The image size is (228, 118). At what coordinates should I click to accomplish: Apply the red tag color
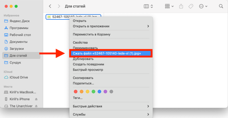click(75, 92)
